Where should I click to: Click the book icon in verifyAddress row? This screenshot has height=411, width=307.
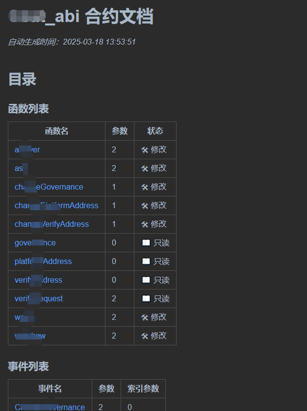tap(146, 280)
